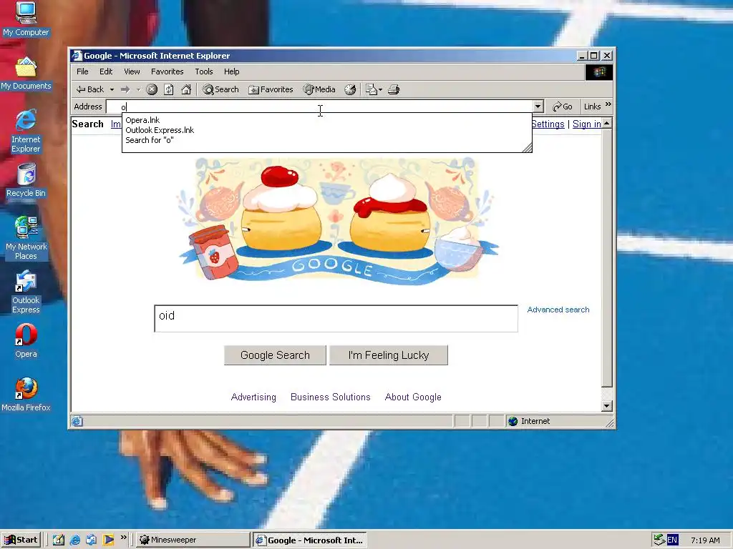Click inside the Address bar field
This screenshot has height=549, width=733.
320,107
